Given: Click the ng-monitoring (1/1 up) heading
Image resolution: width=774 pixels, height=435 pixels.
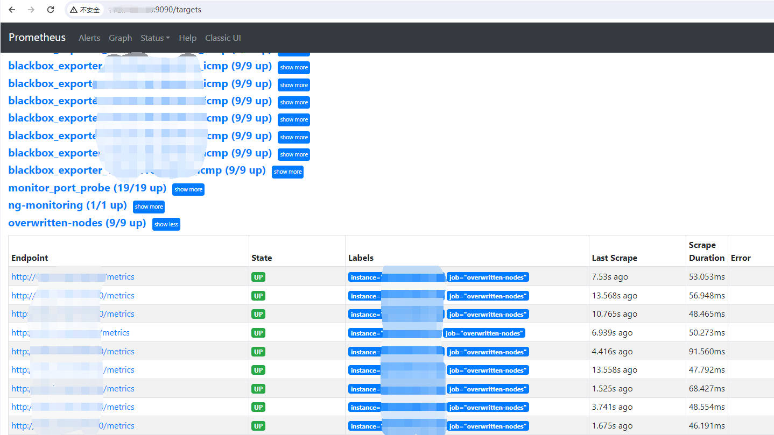Looking at the screenshot, I should 67,205.
